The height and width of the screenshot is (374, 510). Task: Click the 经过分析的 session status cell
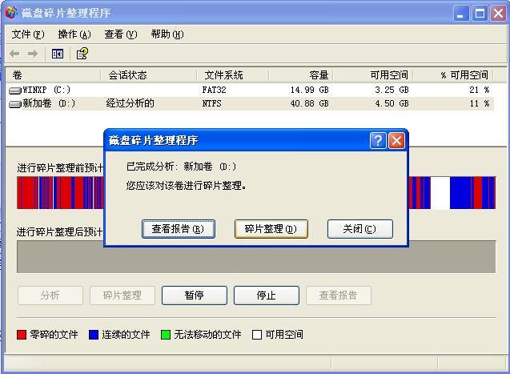[x=130, y=104]
